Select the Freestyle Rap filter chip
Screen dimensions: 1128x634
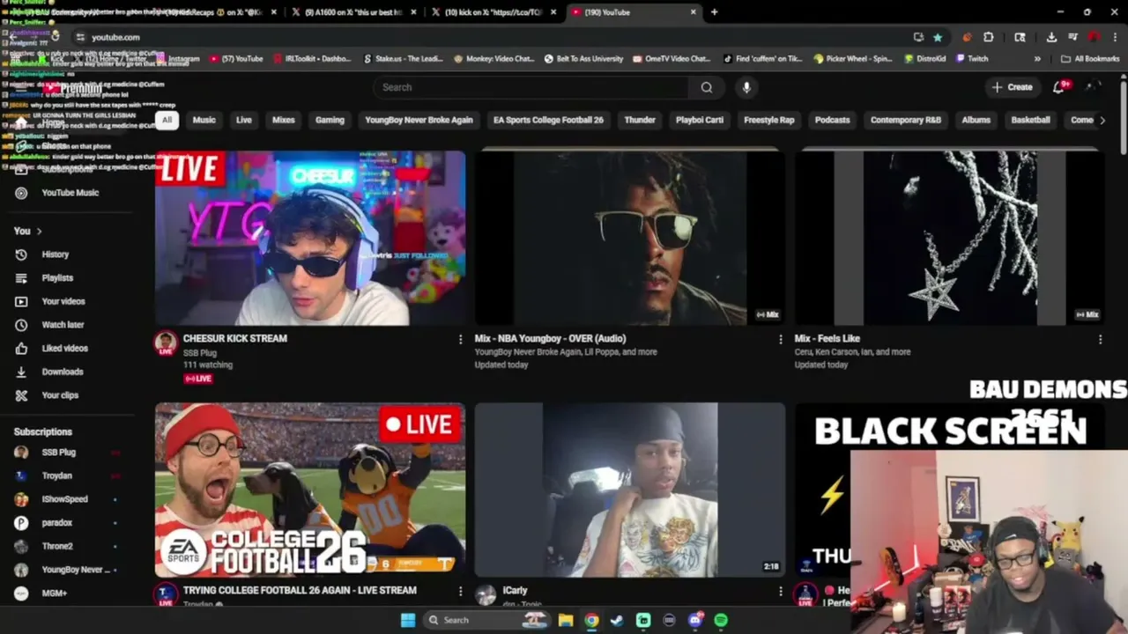pos(769,120)
